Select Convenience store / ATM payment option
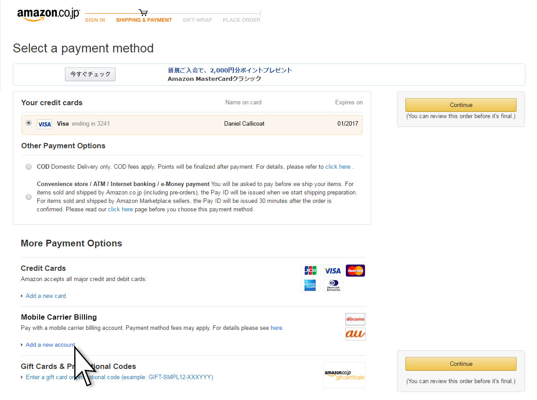537x400 pixels. point(29,197)
